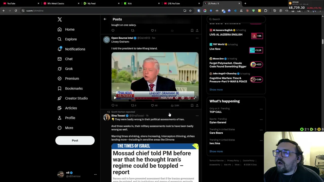The width and height of the screenshot is (324, 182).
Task: Open Premium from the sidebar
Action: click(68, 79)
